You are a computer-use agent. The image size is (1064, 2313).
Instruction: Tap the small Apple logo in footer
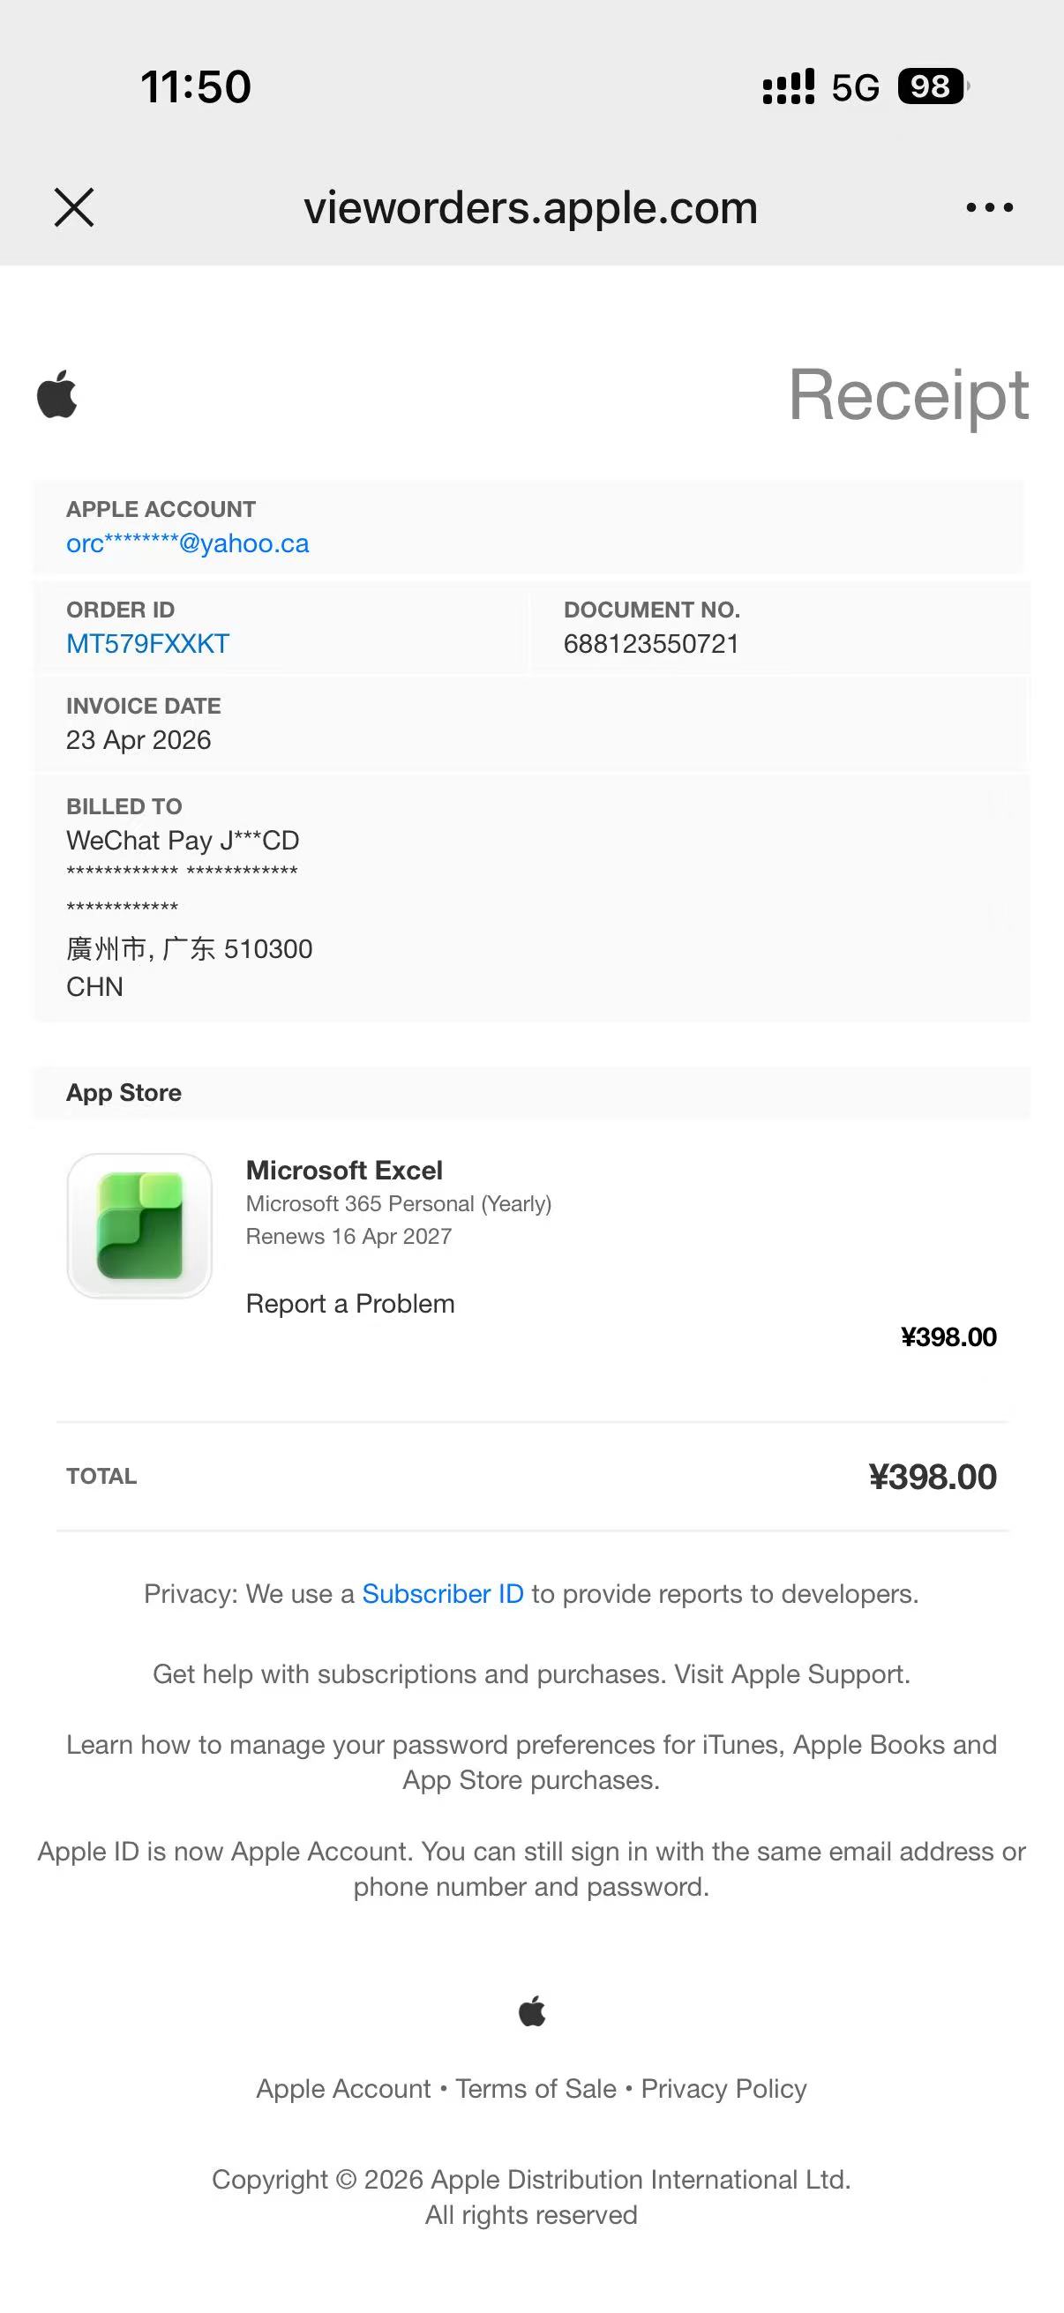point(531,2011)
